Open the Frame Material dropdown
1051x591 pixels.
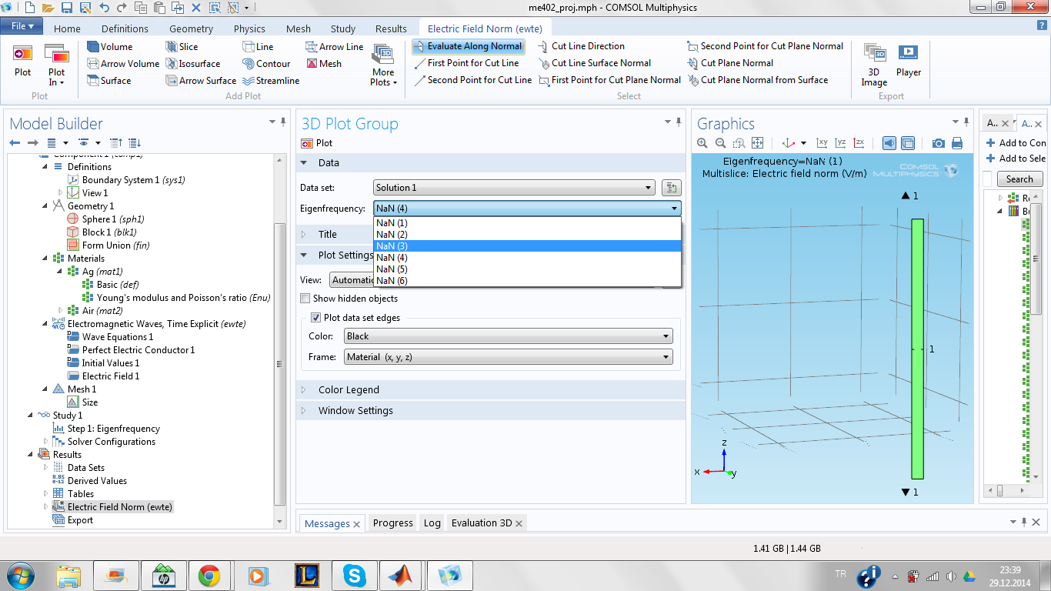point(508,357)
